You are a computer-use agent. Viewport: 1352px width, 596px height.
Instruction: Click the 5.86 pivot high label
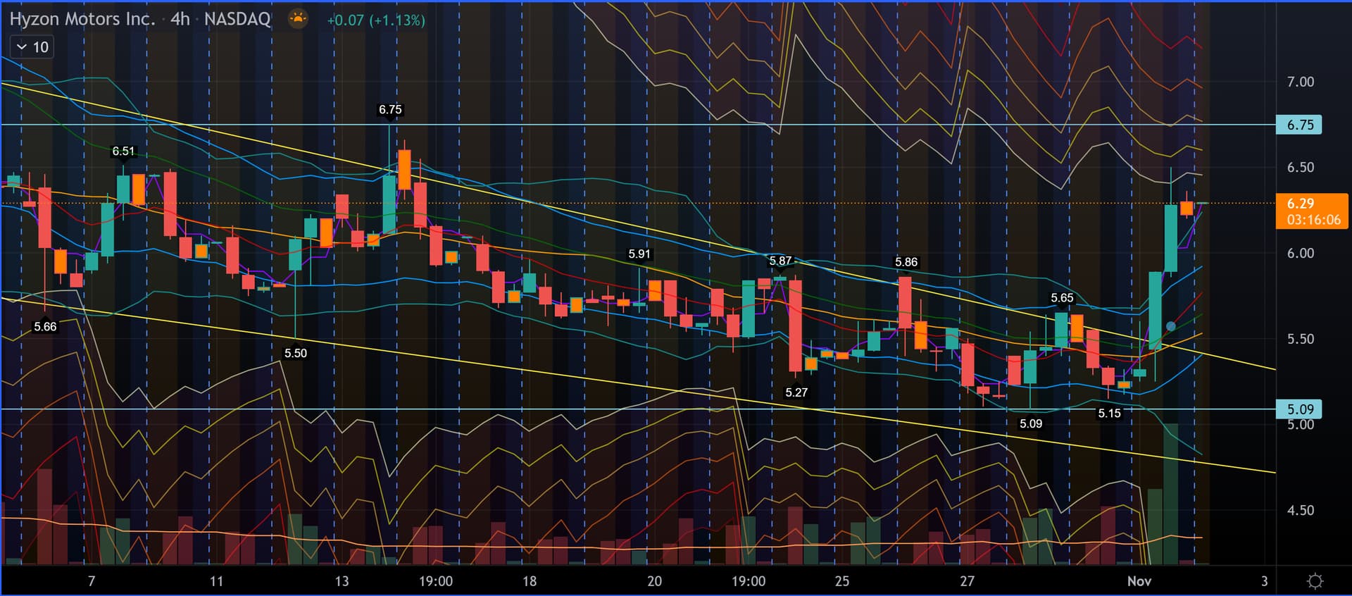click(906, 262)
